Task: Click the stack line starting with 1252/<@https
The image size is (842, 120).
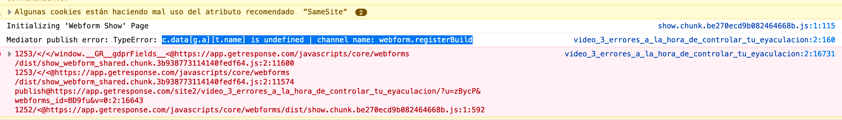Action: pos(250,110)
